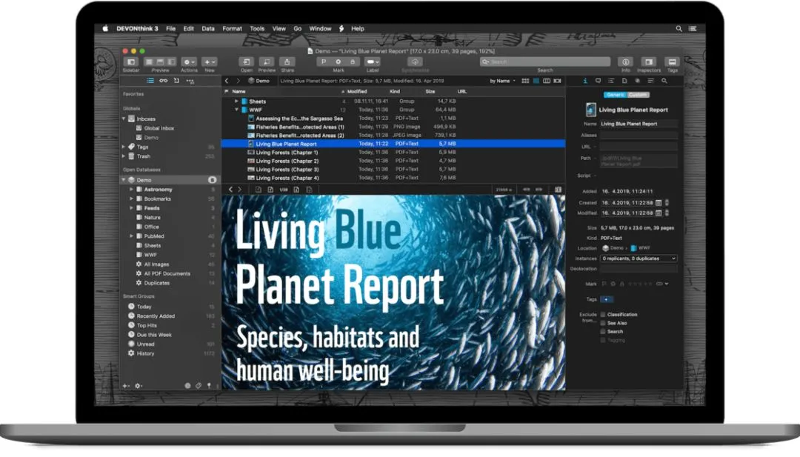Click the Open toolbar icon
800x457 pixels.
pyautogui.click(x=247, y=61)
